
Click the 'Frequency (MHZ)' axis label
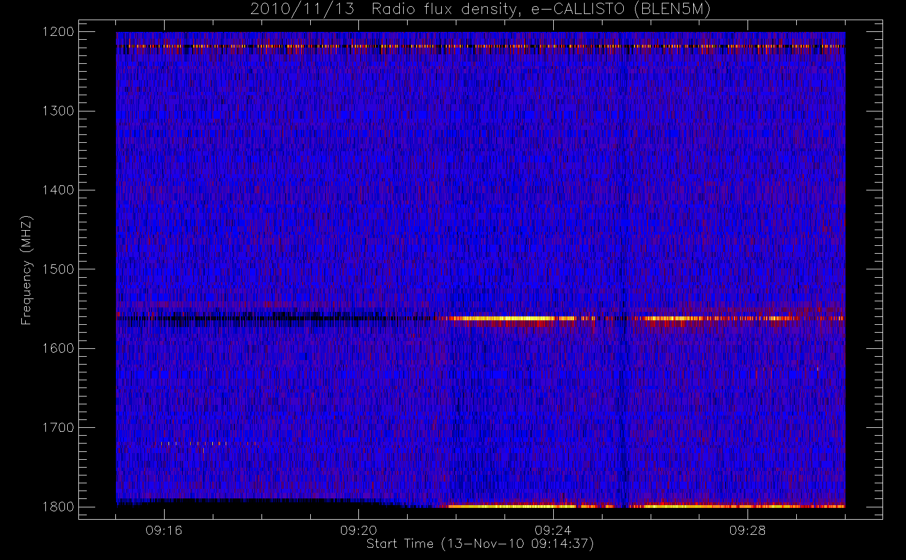(x=26, y=270)
